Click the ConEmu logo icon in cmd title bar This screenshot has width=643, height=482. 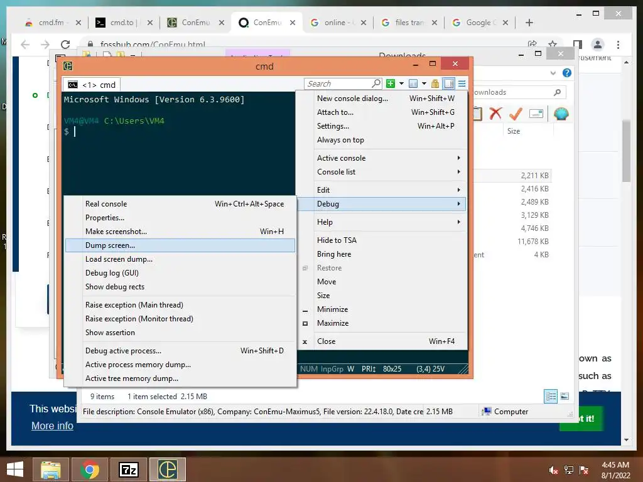[68, 66]
